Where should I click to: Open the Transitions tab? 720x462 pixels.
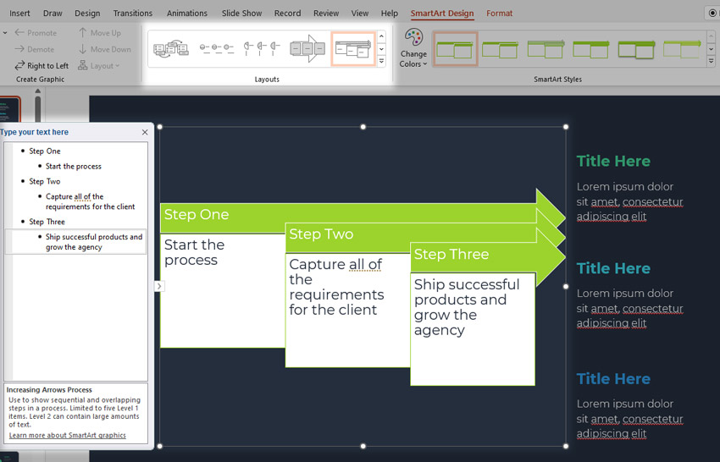click(x=133, y=14)
